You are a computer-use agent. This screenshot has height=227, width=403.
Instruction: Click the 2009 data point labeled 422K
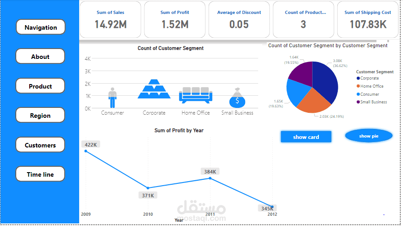point(86,151)
